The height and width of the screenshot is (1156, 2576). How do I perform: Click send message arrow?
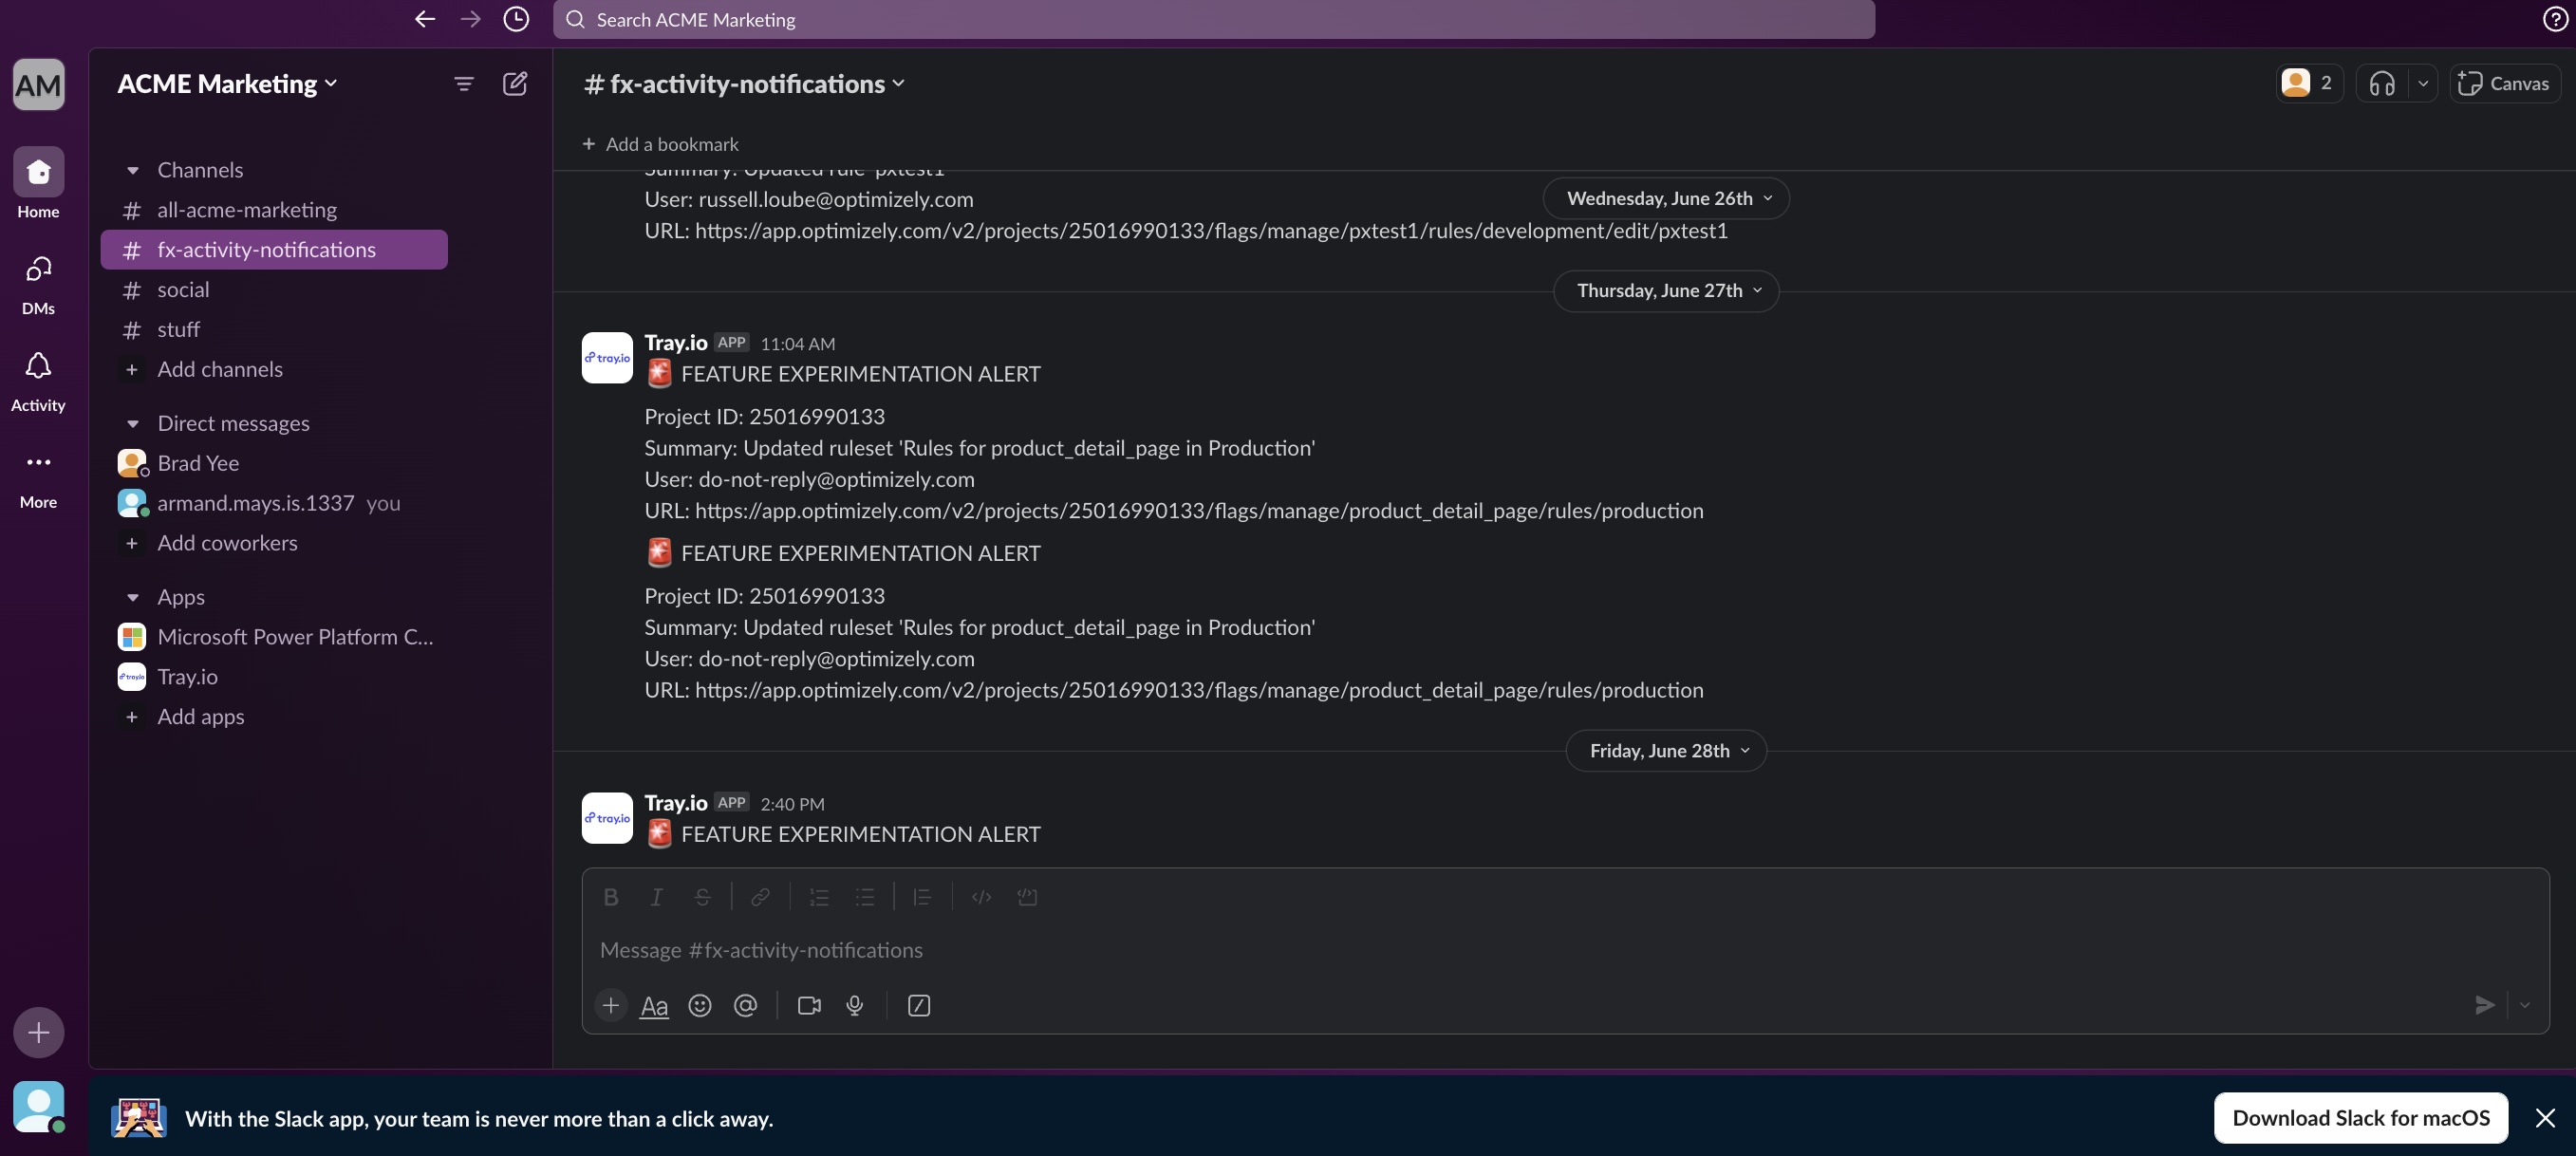tap(2485, 1005)
